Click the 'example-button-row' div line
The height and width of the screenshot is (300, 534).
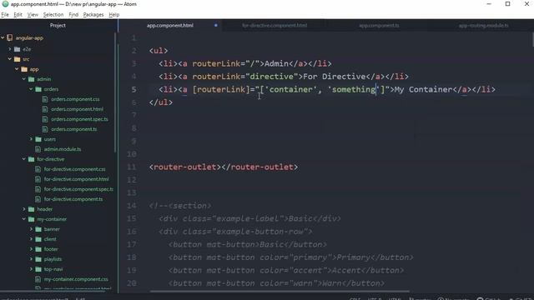(235, 232)
